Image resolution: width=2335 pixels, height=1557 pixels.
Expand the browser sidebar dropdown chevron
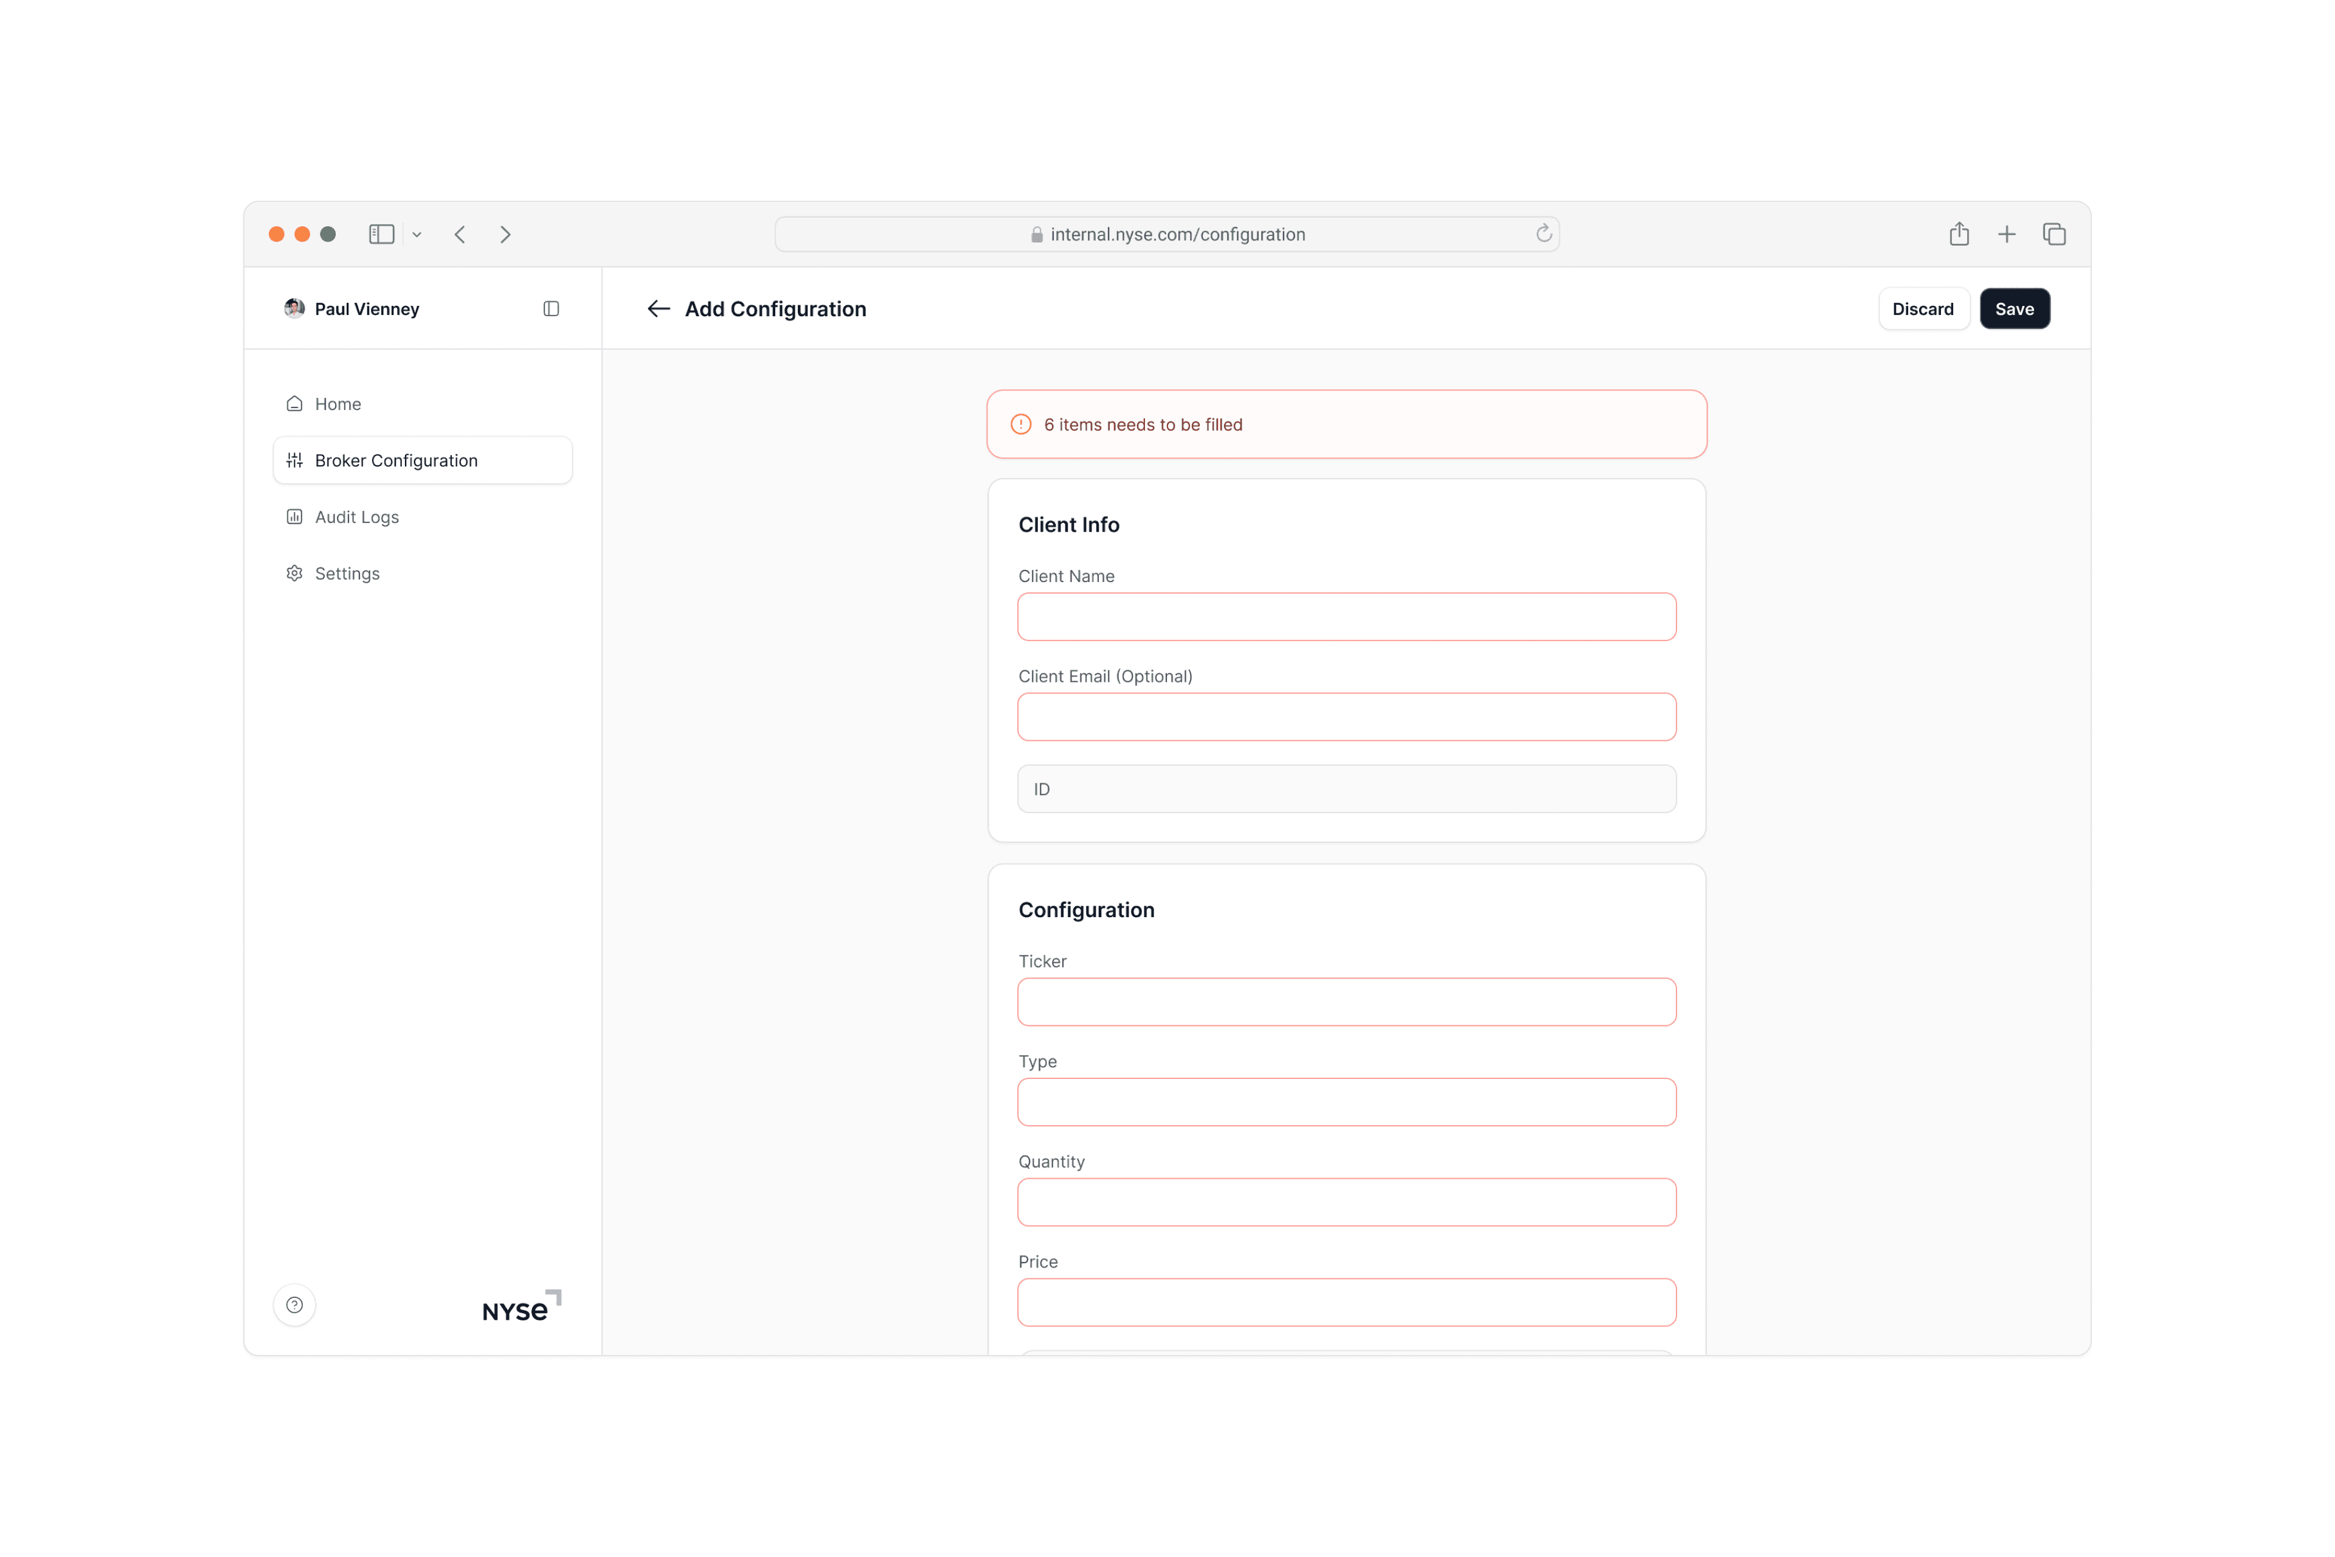point(417,234)
